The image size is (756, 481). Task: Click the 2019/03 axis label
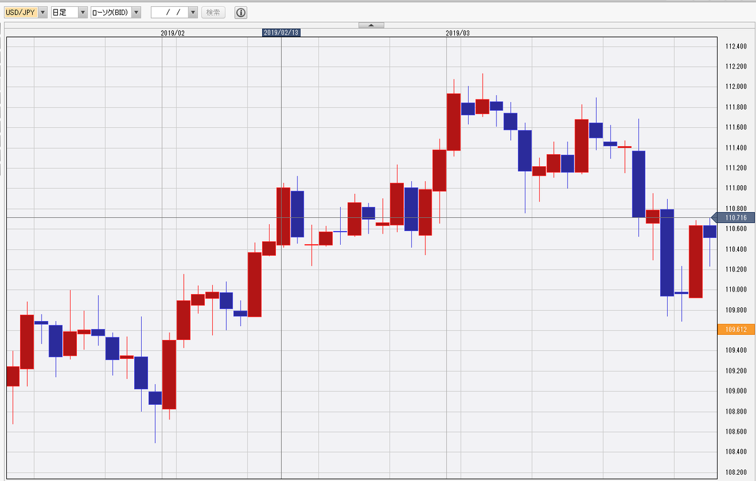[x=458, y=33]
